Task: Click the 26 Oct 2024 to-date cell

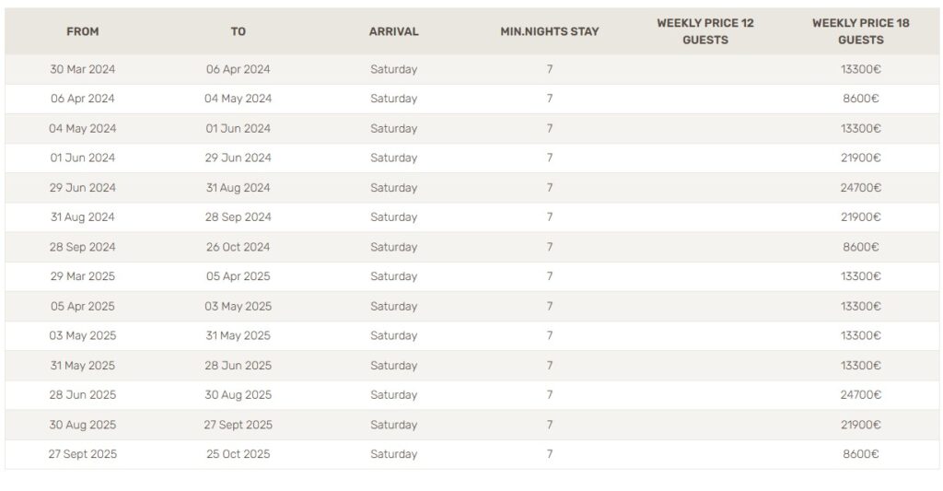Action: pyautogui.click(x=239, y=247)
